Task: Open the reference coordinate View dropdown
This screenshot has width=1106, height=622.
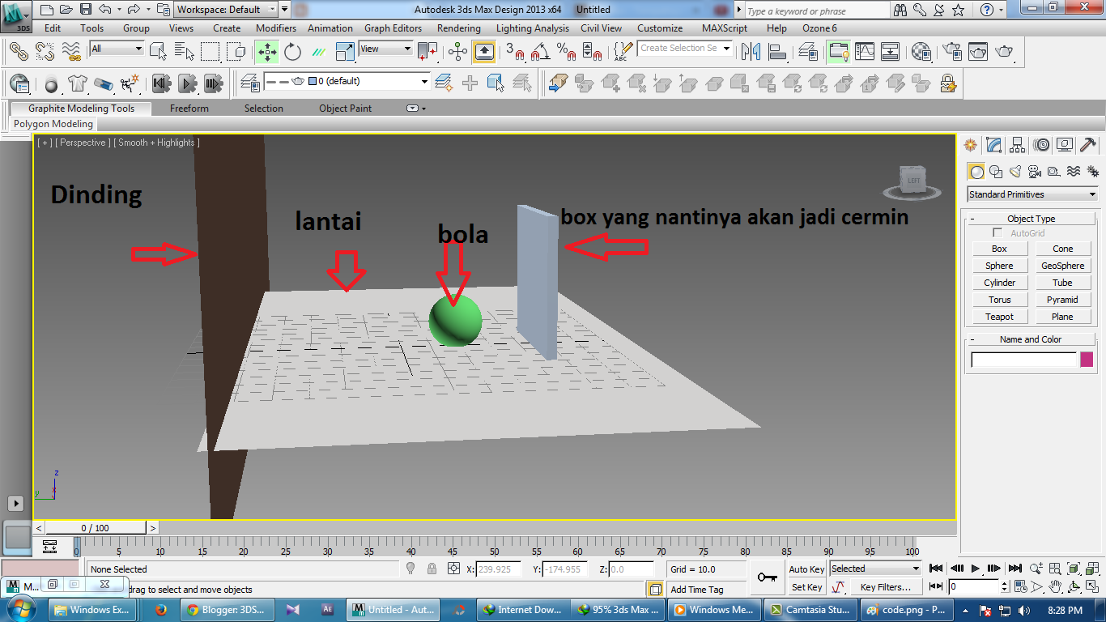Action: [386, 49]
